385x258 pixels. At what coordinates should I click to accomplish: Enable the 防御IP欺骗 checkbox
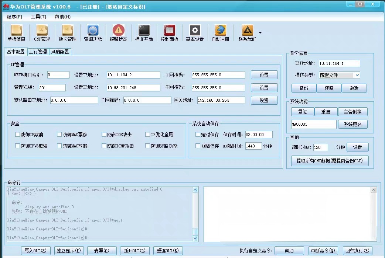(x=17, y=135)
